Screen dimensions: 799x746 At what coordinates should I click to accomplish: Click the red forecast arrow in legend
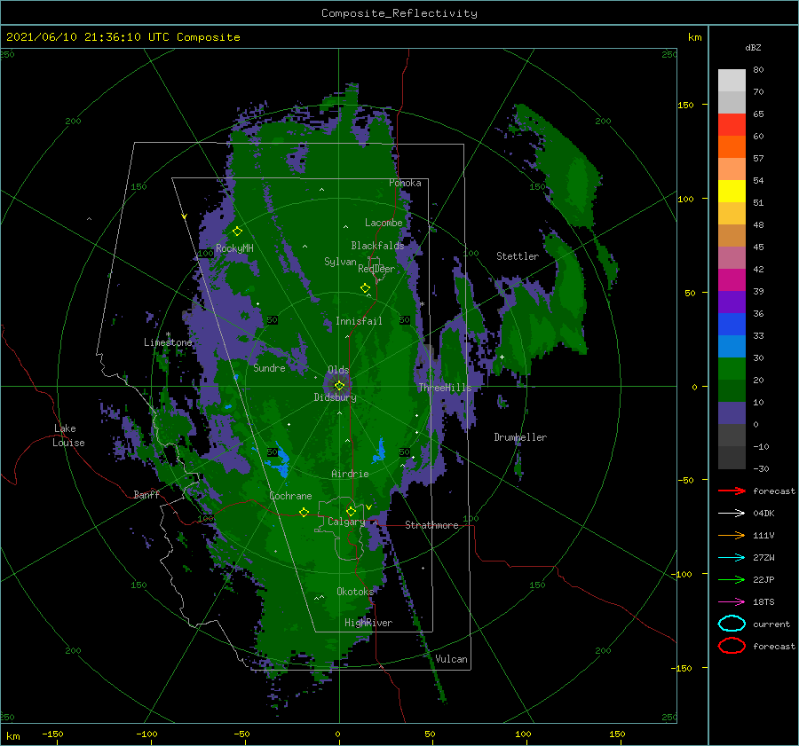[x=732, y=491]
